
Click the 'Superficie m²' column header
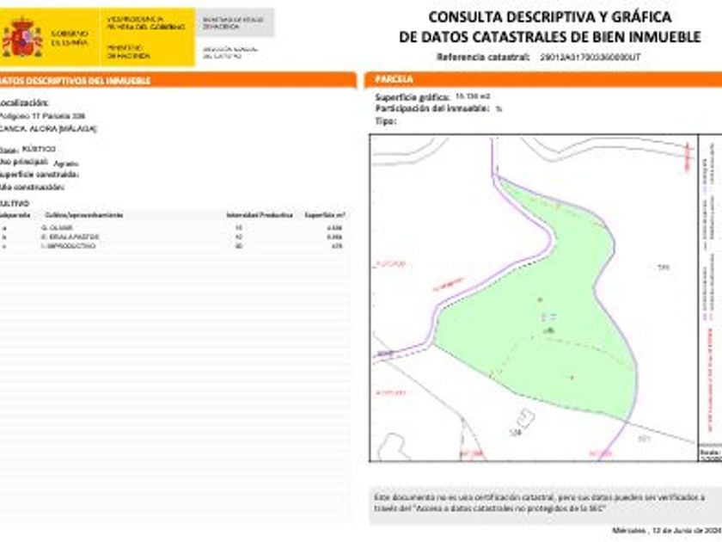tap(325, 215)
